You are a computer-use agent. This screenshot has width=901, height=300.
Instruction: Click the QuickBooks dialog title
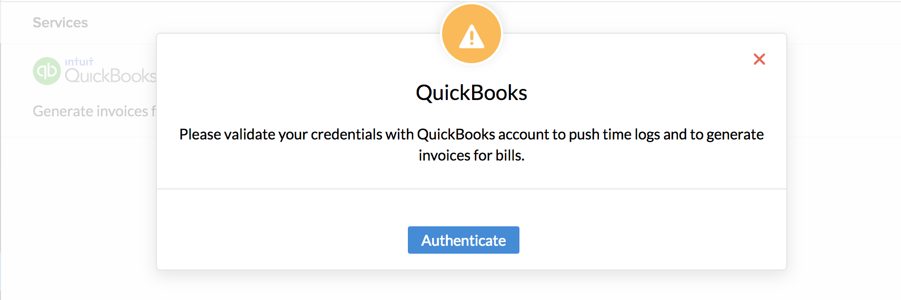coord(471,93)
